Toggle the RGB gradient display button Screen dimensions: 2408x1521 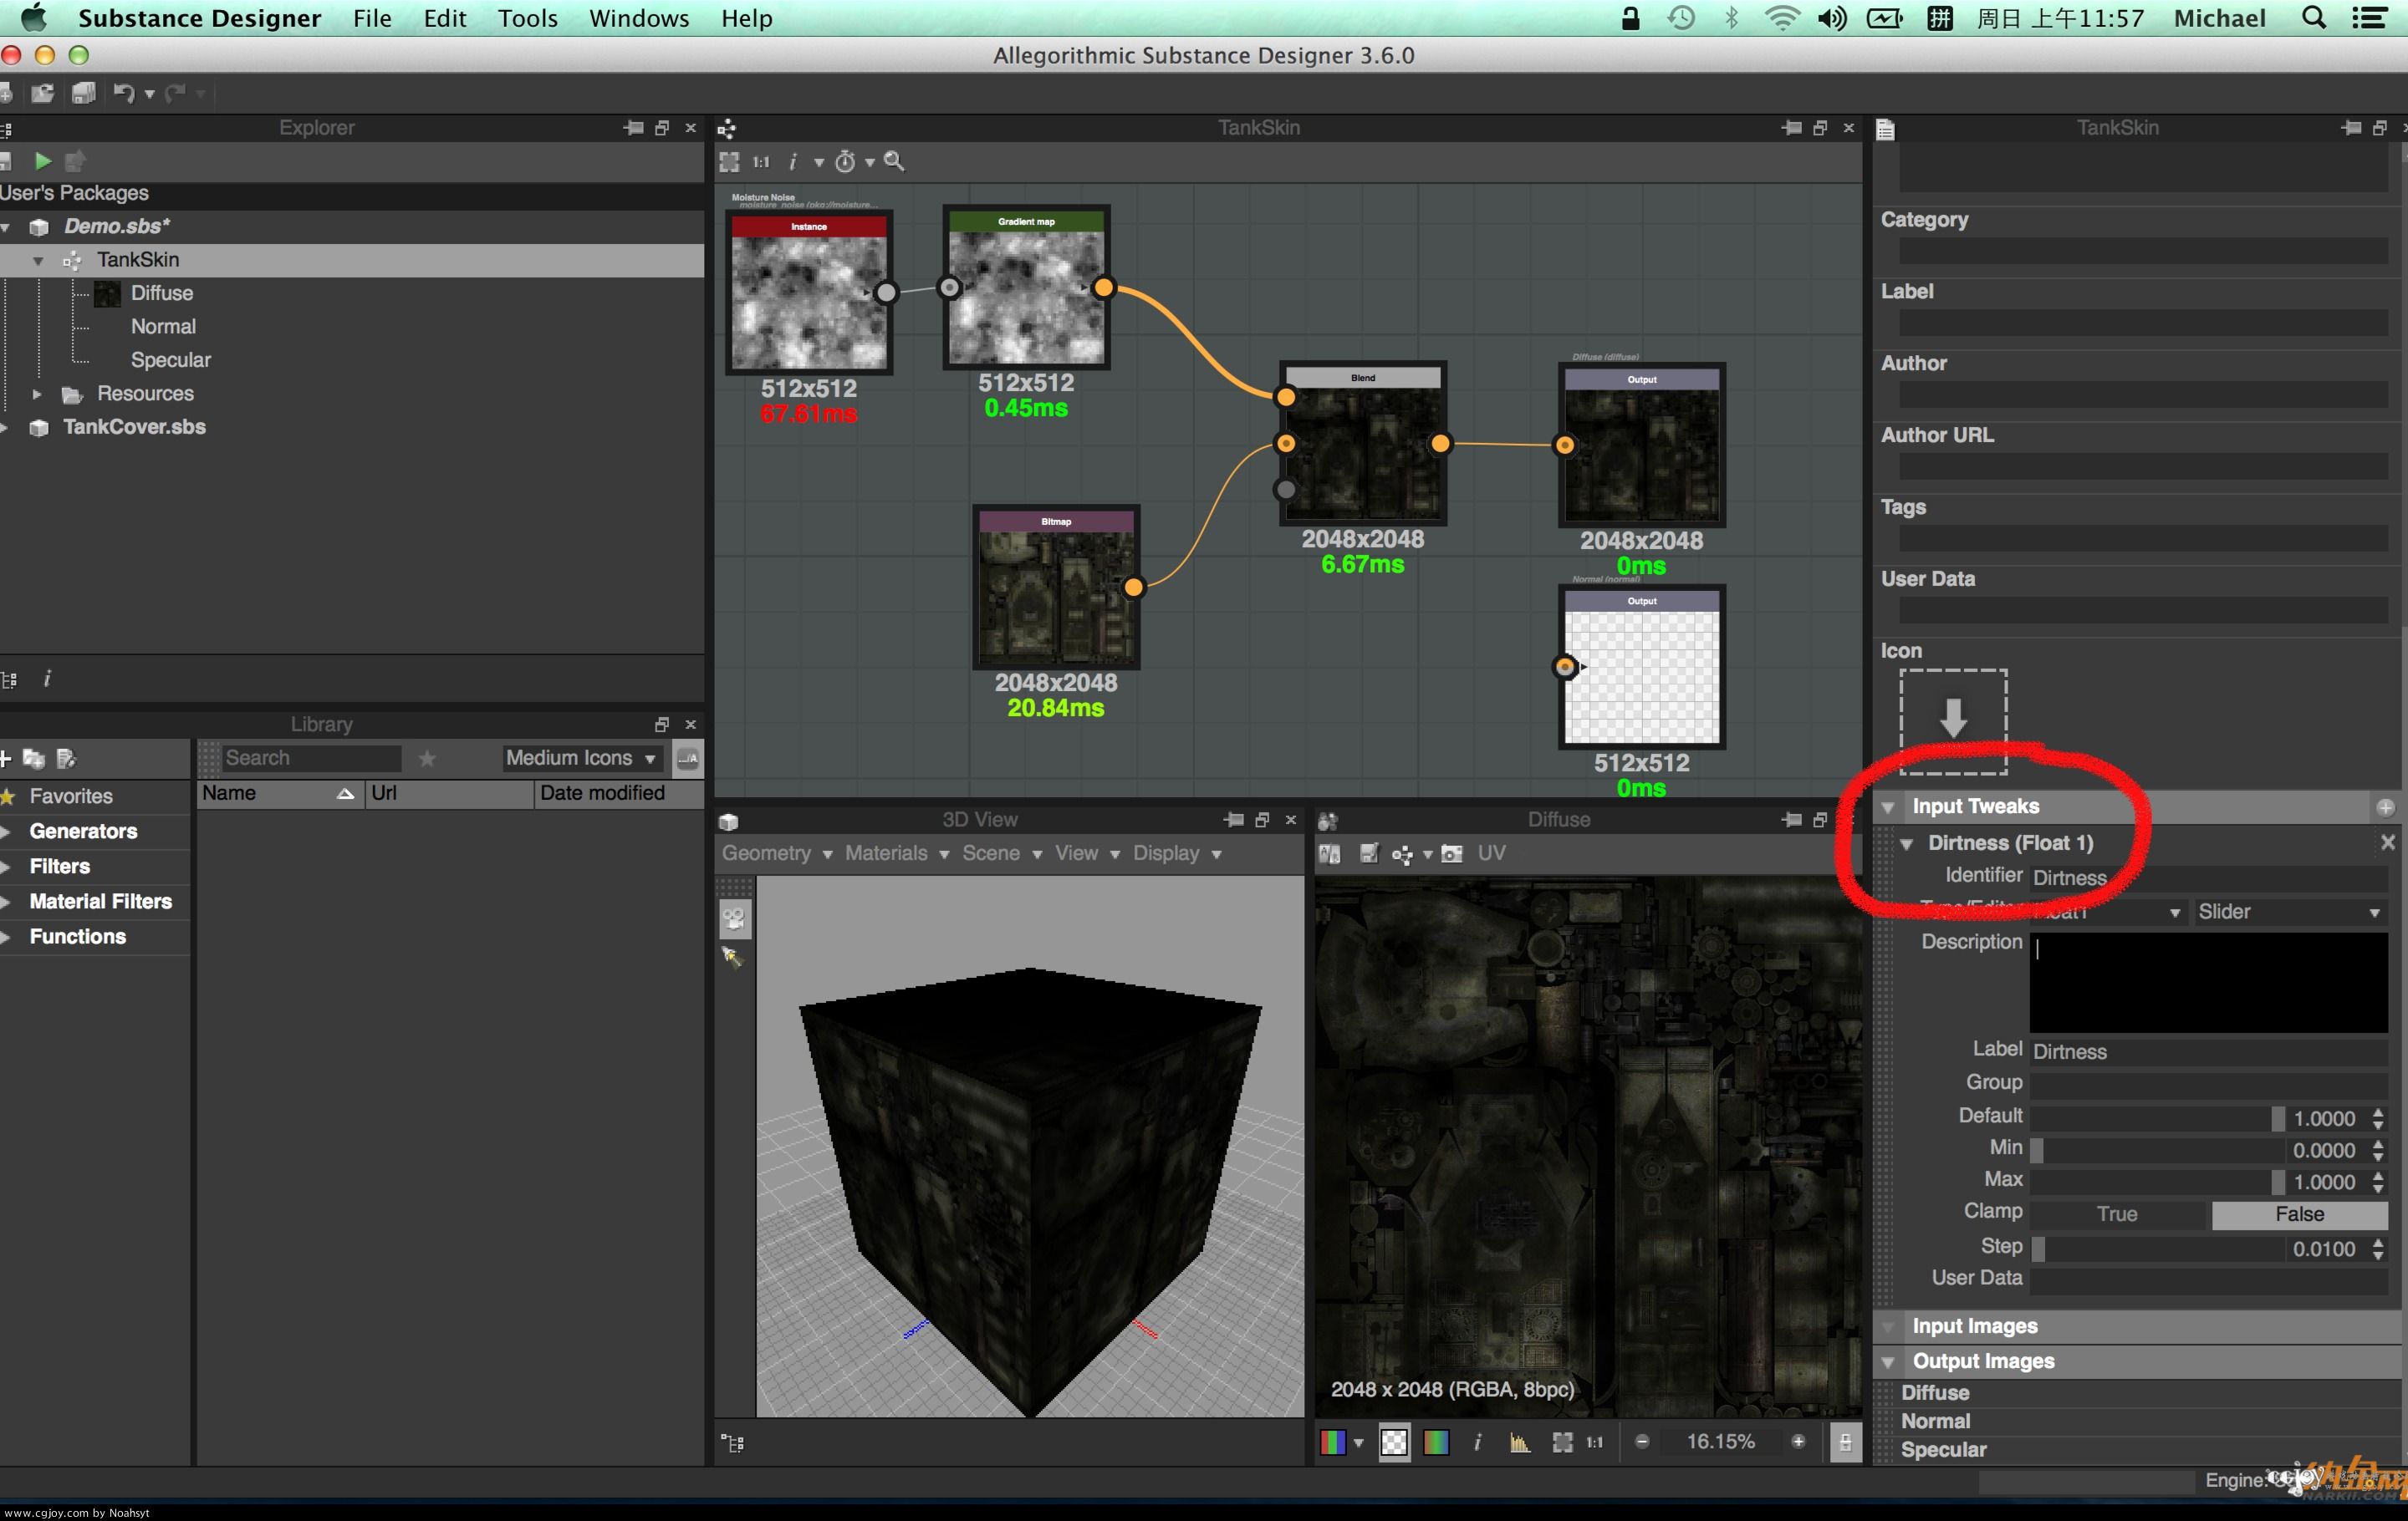pos(1436,1442)
